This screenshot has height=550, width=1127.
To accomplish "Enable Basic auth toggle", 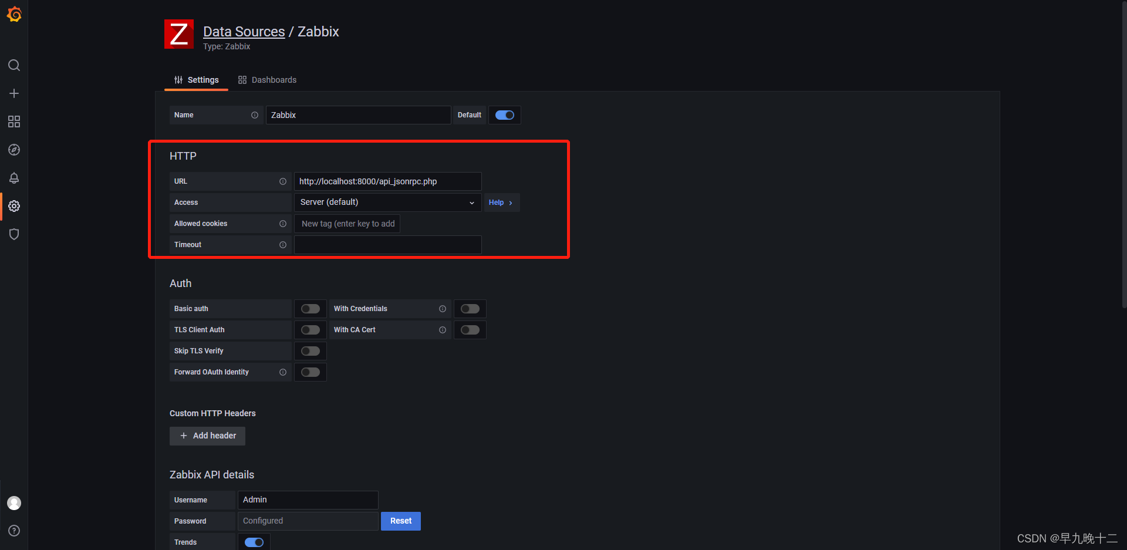I will pos(310,308).
